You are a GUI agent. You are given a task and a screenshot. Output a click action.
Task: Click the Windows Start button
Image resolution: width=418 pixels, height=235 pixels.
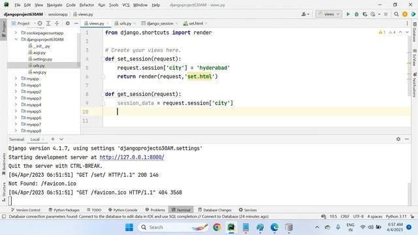click(129, 227)
